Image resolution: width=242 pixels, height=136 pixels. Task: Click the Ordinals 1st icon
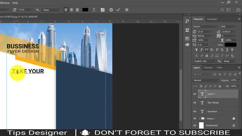[227, 56]
